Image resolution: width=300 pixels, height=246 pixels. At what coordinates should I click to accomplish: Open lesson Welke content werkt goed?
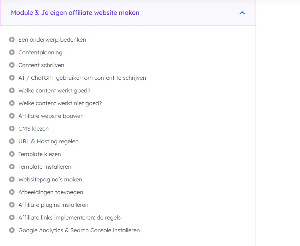54,90
